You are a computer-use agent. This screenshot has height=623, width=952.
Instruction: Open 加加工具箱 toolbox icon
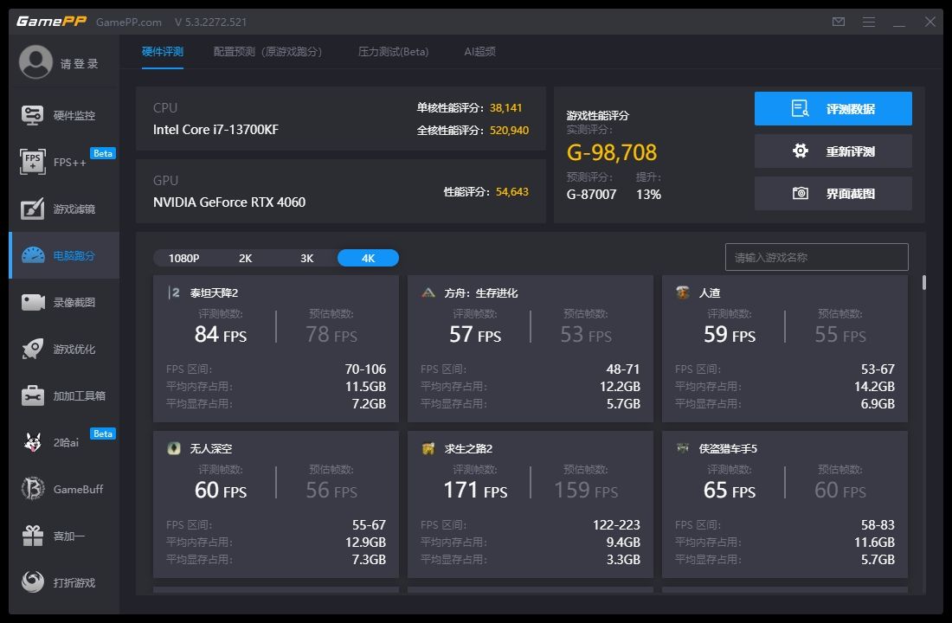32,395
